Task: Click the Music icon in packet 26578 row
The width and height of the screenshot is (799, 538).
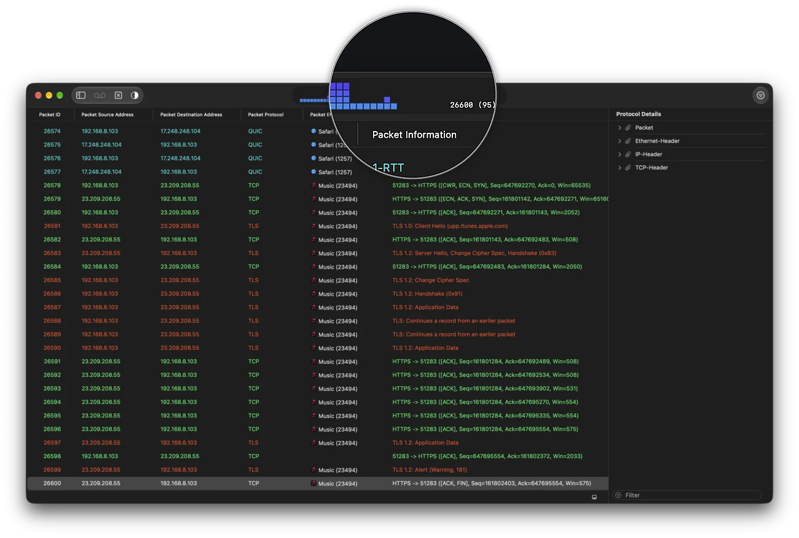Action: click(313, 185)
